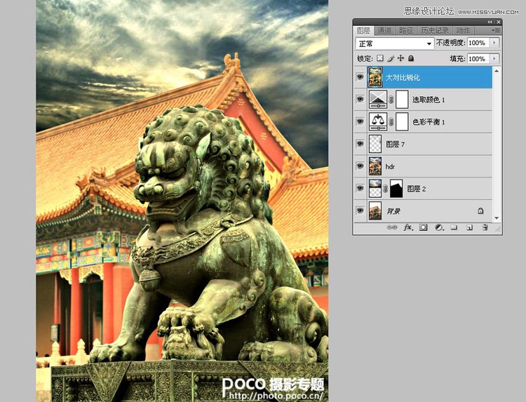Click mask link chain on 图层 2

click(x=386, y=189)
